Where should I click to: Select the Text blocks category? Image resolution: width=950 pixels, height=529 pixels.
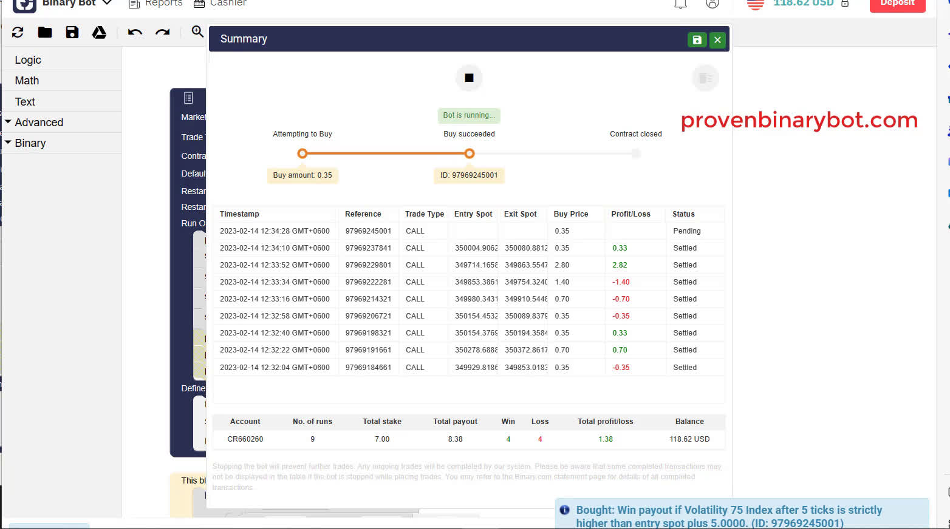click(24, 101)
